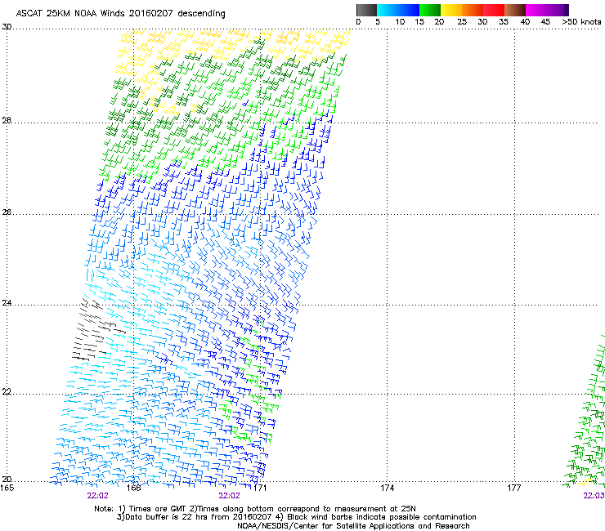Click the latitude label "20" on the left axis
The height and width of the screenshot is (531, 605).
(7, 480)
